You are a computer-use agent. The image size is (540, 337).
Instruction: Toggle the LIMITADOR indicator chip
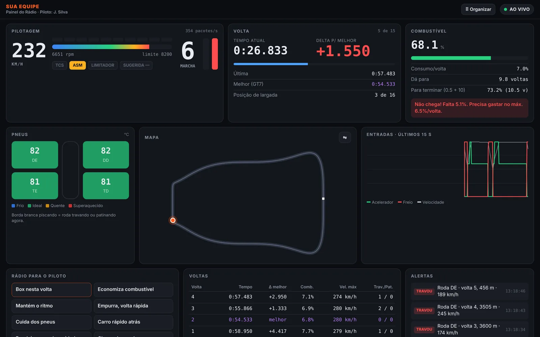(103, 65)
